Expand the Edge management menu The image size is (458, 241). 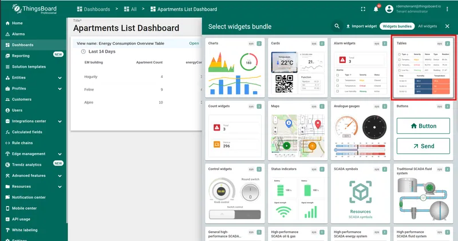click(33, 154)
